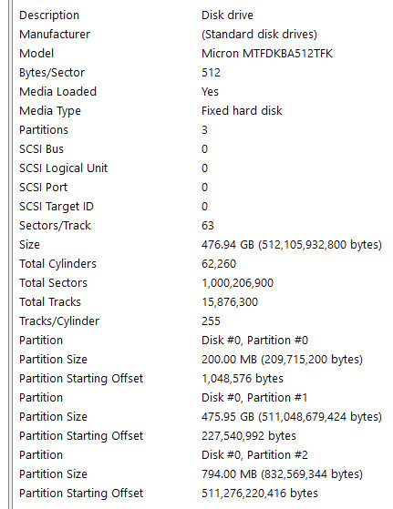
Task: Click the Model value Micron MTFDKBA512TFK
Action: pos(267,54)
